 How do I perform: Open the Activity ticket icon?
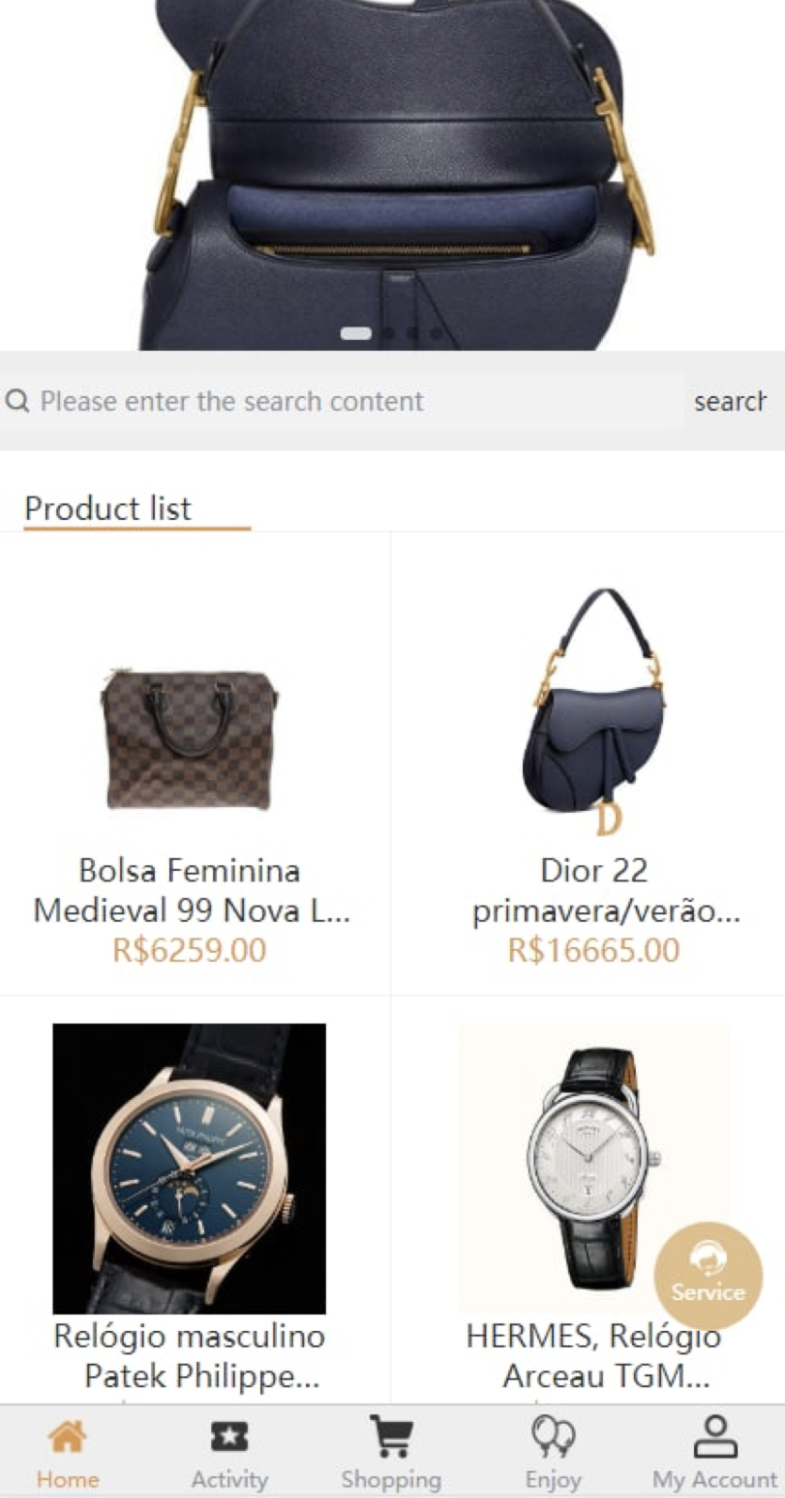[229, 1437]
